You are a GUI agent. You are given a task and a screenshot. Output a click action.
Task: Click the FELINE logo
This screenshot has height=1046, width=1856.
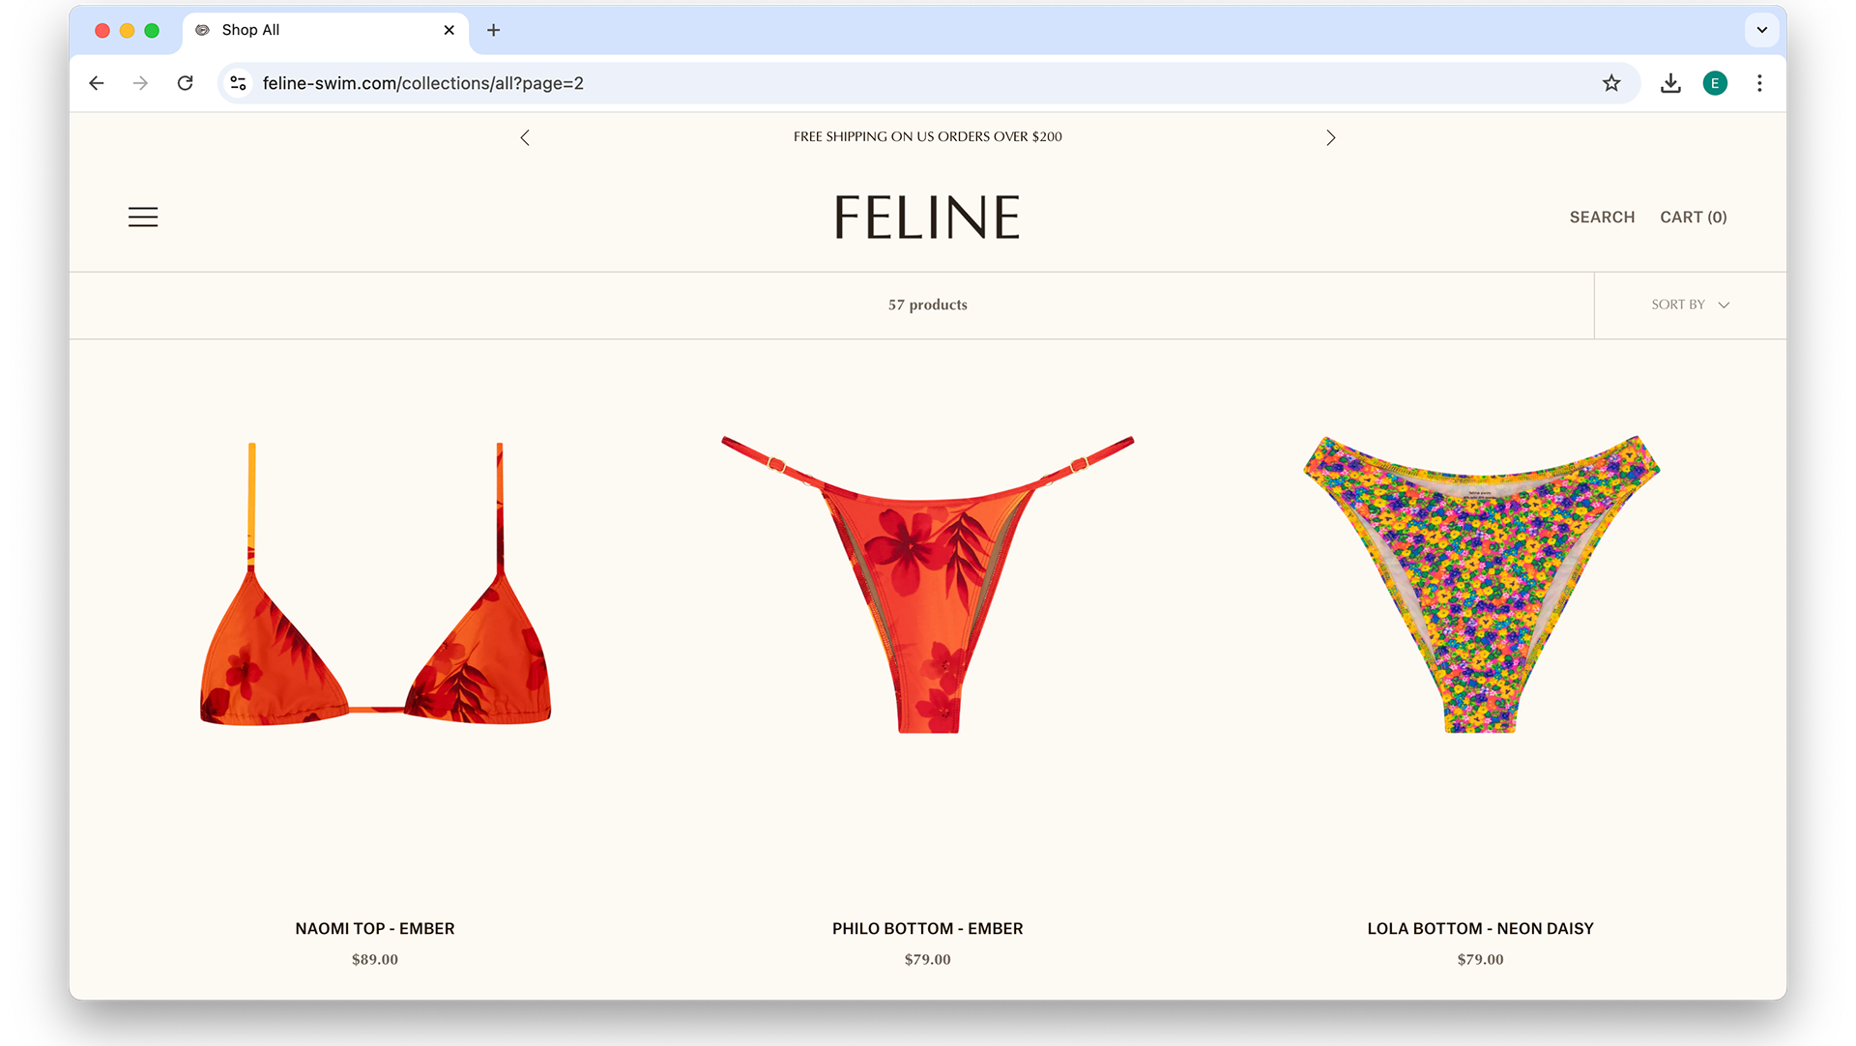coord(928,218)
